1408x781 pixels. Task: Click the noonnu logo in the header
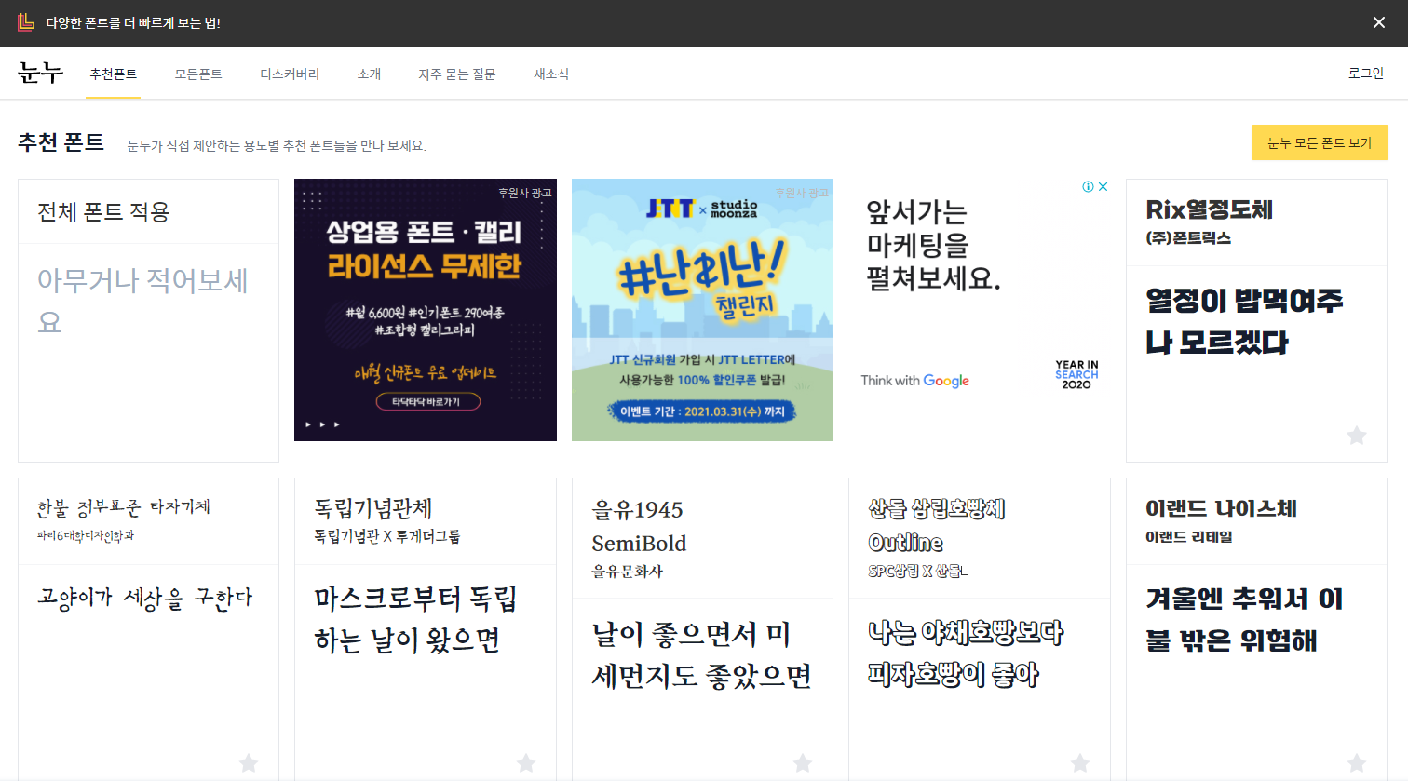pos(41,74)
